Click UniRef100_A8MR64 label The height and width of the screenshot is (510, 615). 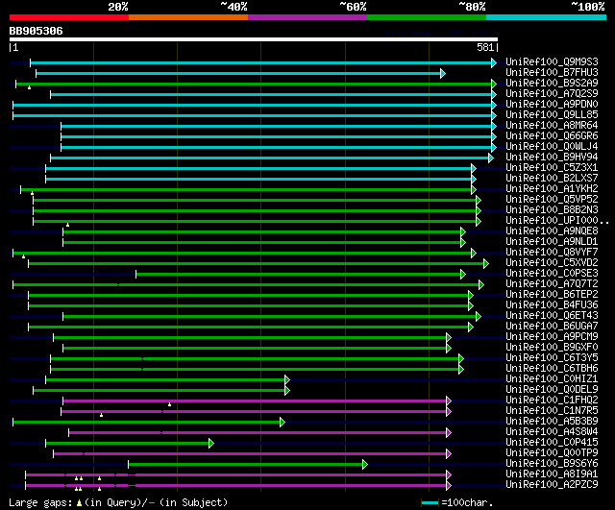point(552,126)
